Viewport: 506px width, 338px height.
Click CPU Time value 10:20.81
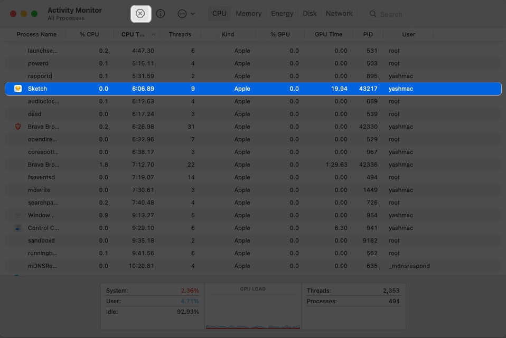(142, 266)
